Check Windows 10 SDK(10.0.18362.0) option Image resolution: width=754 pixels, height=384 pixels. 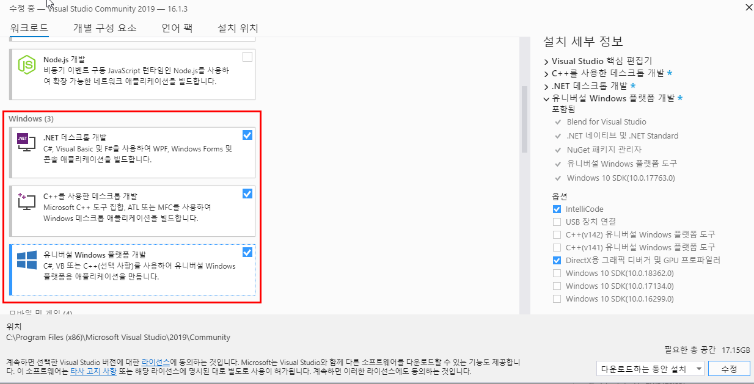point(557,273)
